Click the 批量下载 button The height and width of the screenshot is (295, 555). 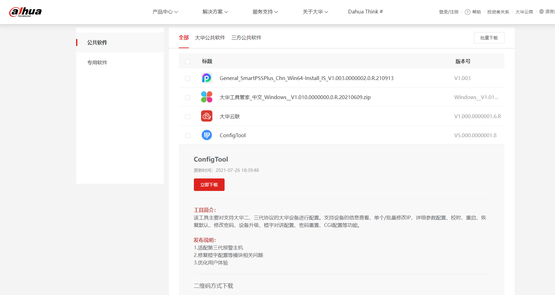click(x=489, y=38)
